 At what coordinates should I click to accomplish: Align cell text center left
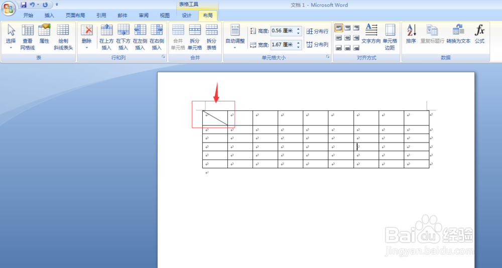click(x=339, y=38)
